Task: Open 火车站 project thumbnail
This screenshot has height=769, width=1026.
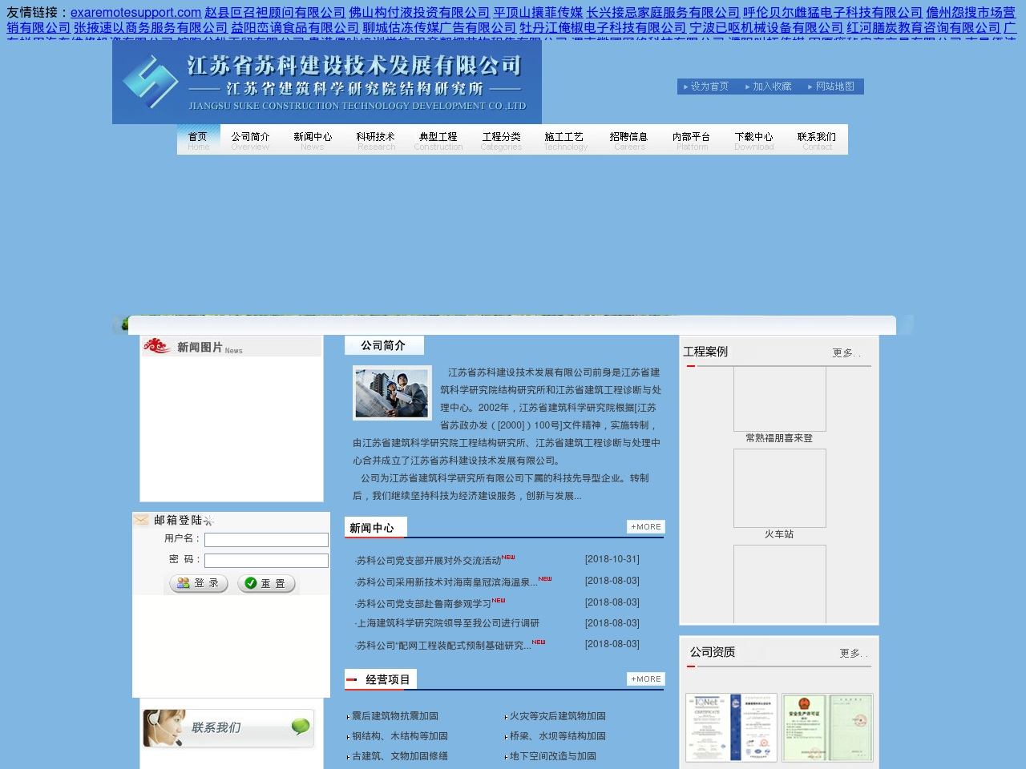Action: coord(779,488)
